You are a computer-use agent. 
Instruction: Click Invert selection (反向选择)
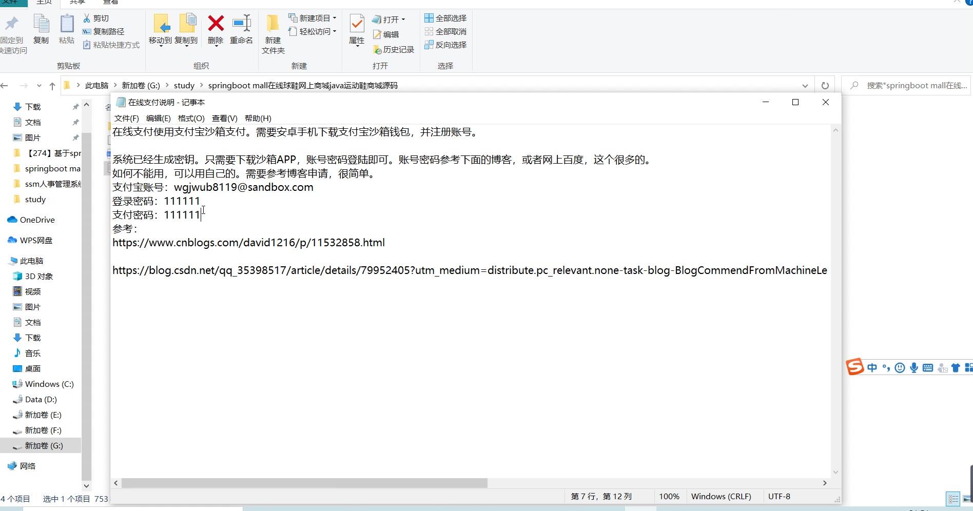(445, 45)
